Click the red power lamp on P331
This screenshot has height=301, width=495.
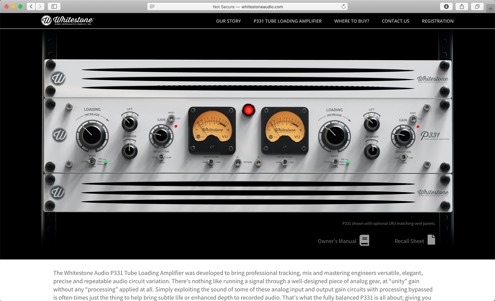[249, 110]
